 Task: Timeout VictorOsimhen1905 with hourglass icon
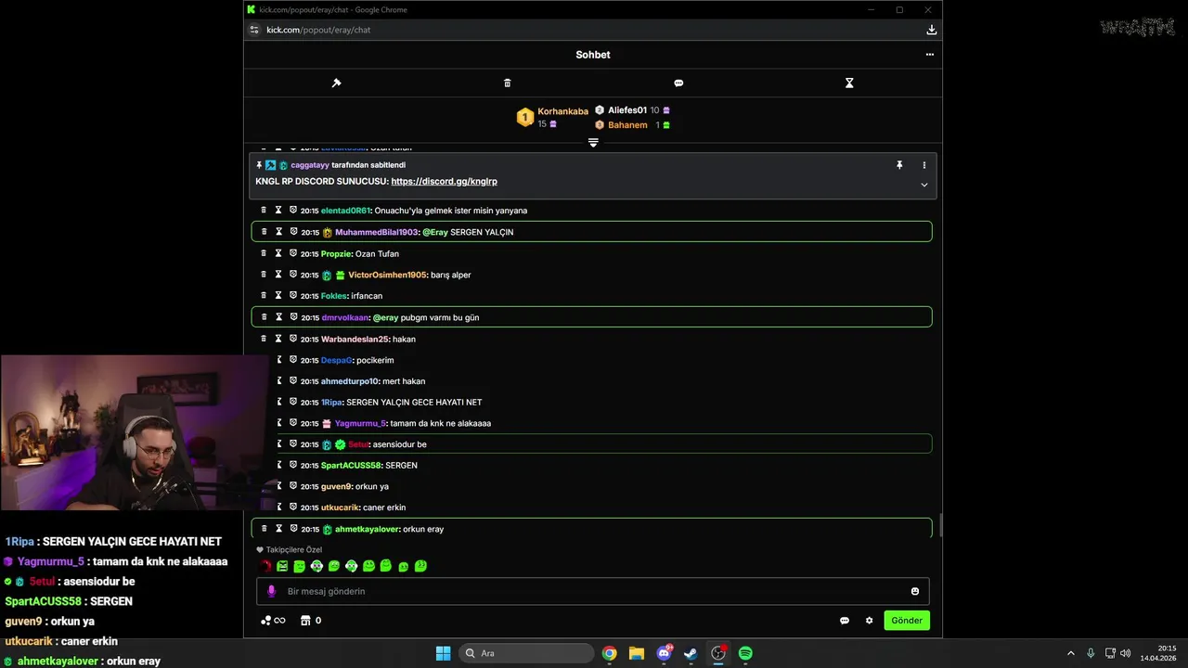278,275
